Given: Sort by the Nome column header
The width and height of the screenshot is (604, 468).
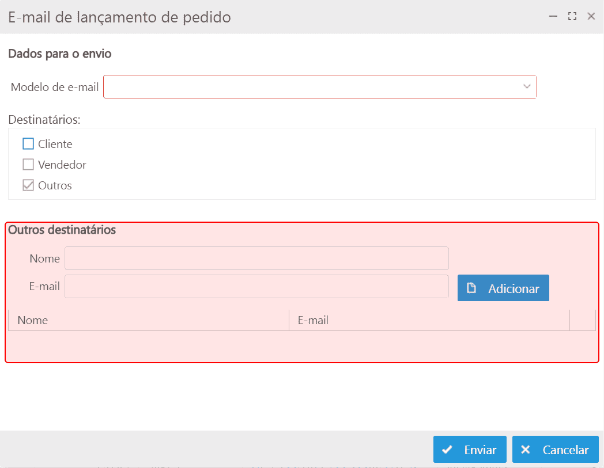Looking at the screenshot, I should pyautogui.click(x=33, y=320).
